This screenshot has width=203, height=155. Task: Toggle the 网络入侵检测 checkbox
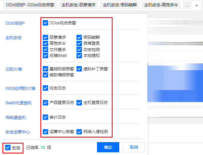coord(79,132)
